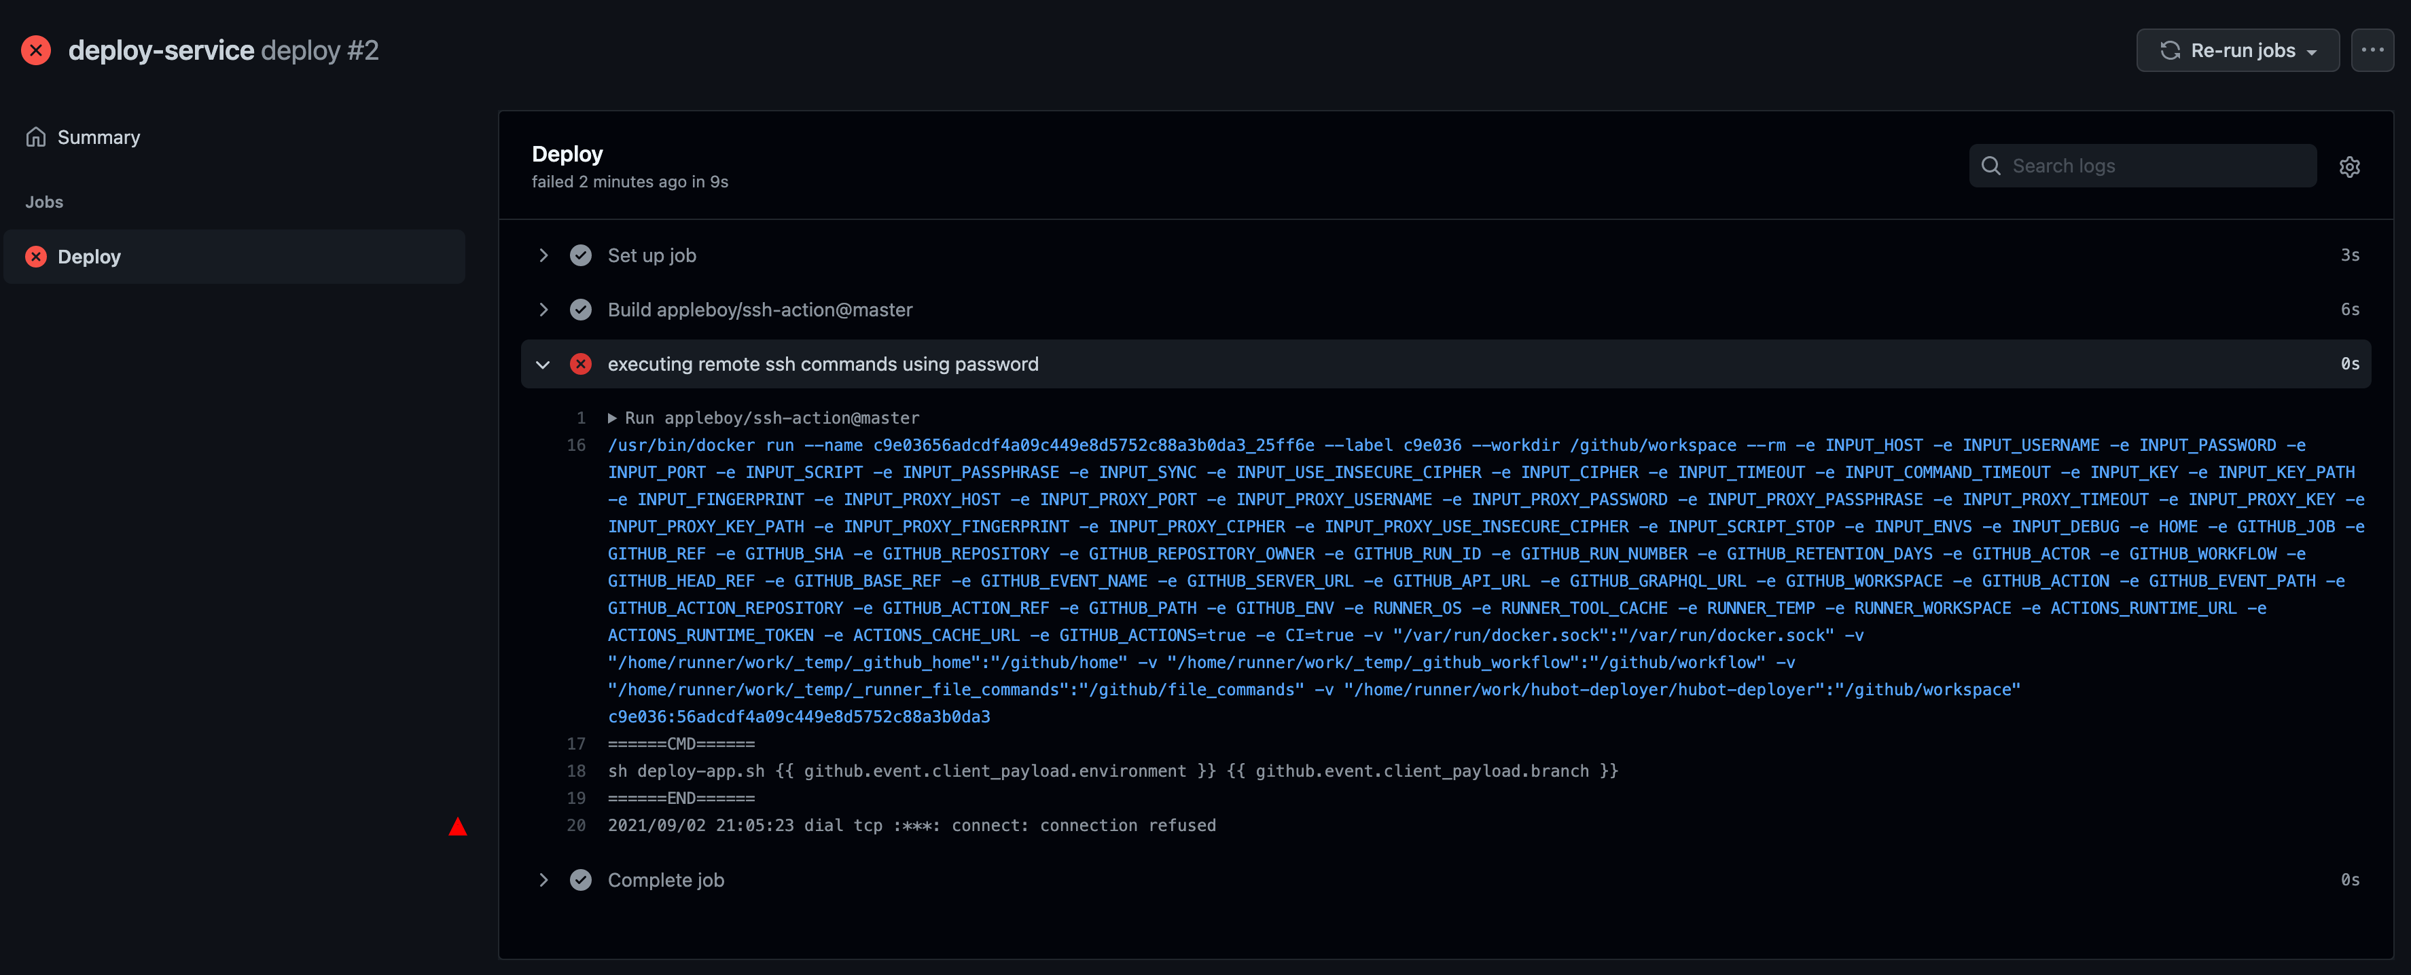Open the more options ellipsis menu
Viewport: 2411px width, 975px height.
click(x=2372, y=50)
